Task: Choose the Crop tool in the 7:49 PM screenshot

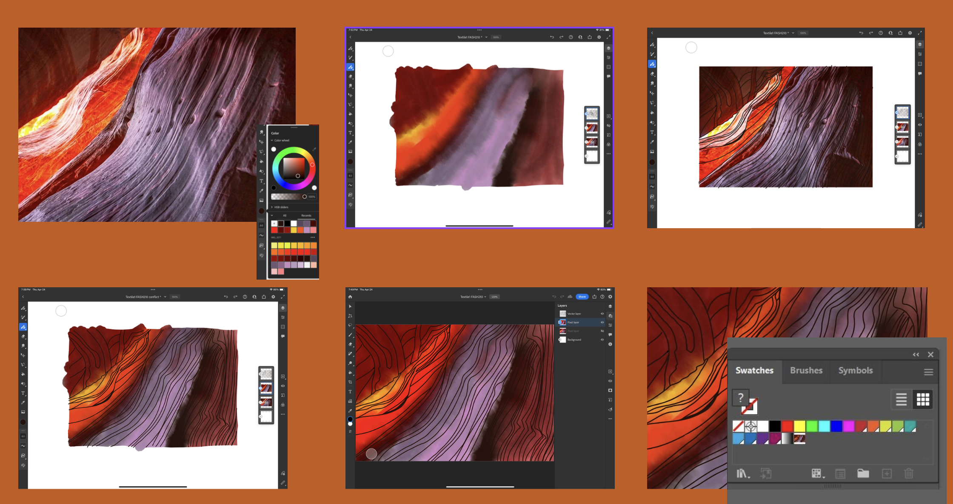Action: (350, 382)
